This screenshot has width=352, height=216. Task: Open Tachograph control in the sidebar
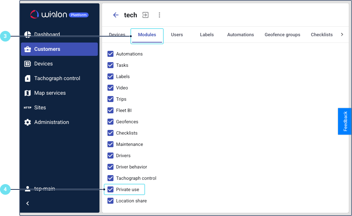[x=57, y=78]
